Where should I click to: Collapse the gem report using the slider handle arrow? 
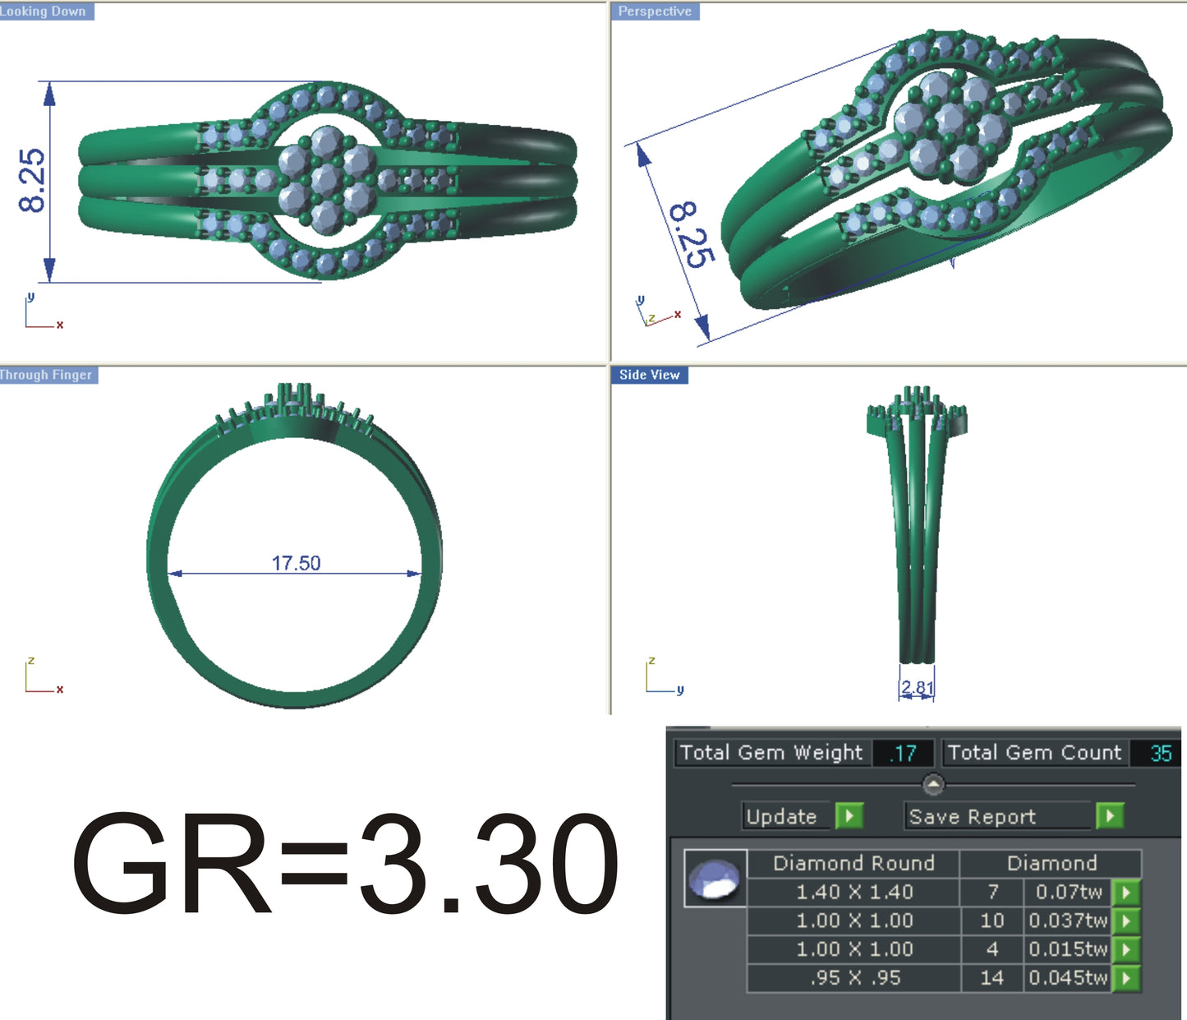point(932,782)
